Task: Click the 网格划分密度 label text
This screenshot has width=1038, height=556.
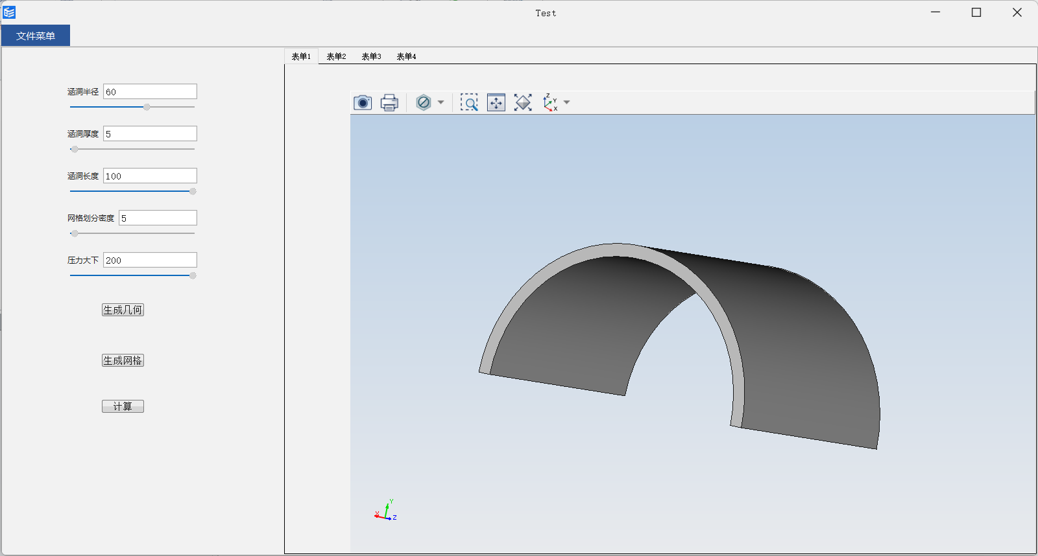Action: tap(91, 218)
